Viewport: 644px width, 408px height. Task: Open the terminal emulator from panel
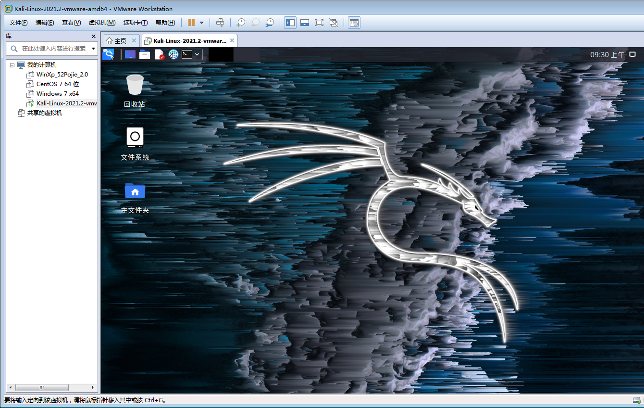pyautogui.click(x=187, y=54)
